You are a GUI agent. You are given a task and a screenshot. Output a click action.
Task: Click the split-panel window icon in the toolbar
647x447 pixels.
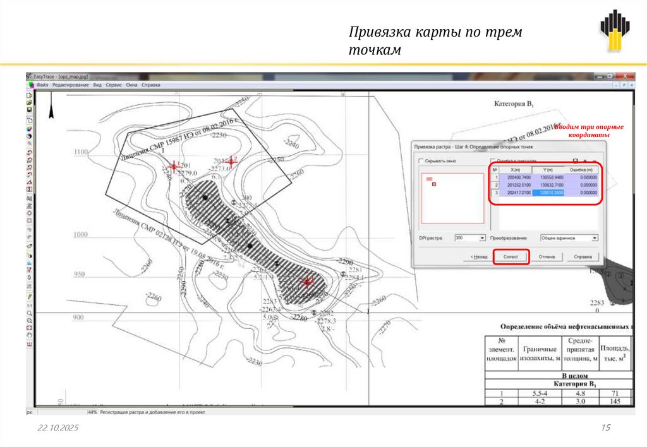click(30, 189)
